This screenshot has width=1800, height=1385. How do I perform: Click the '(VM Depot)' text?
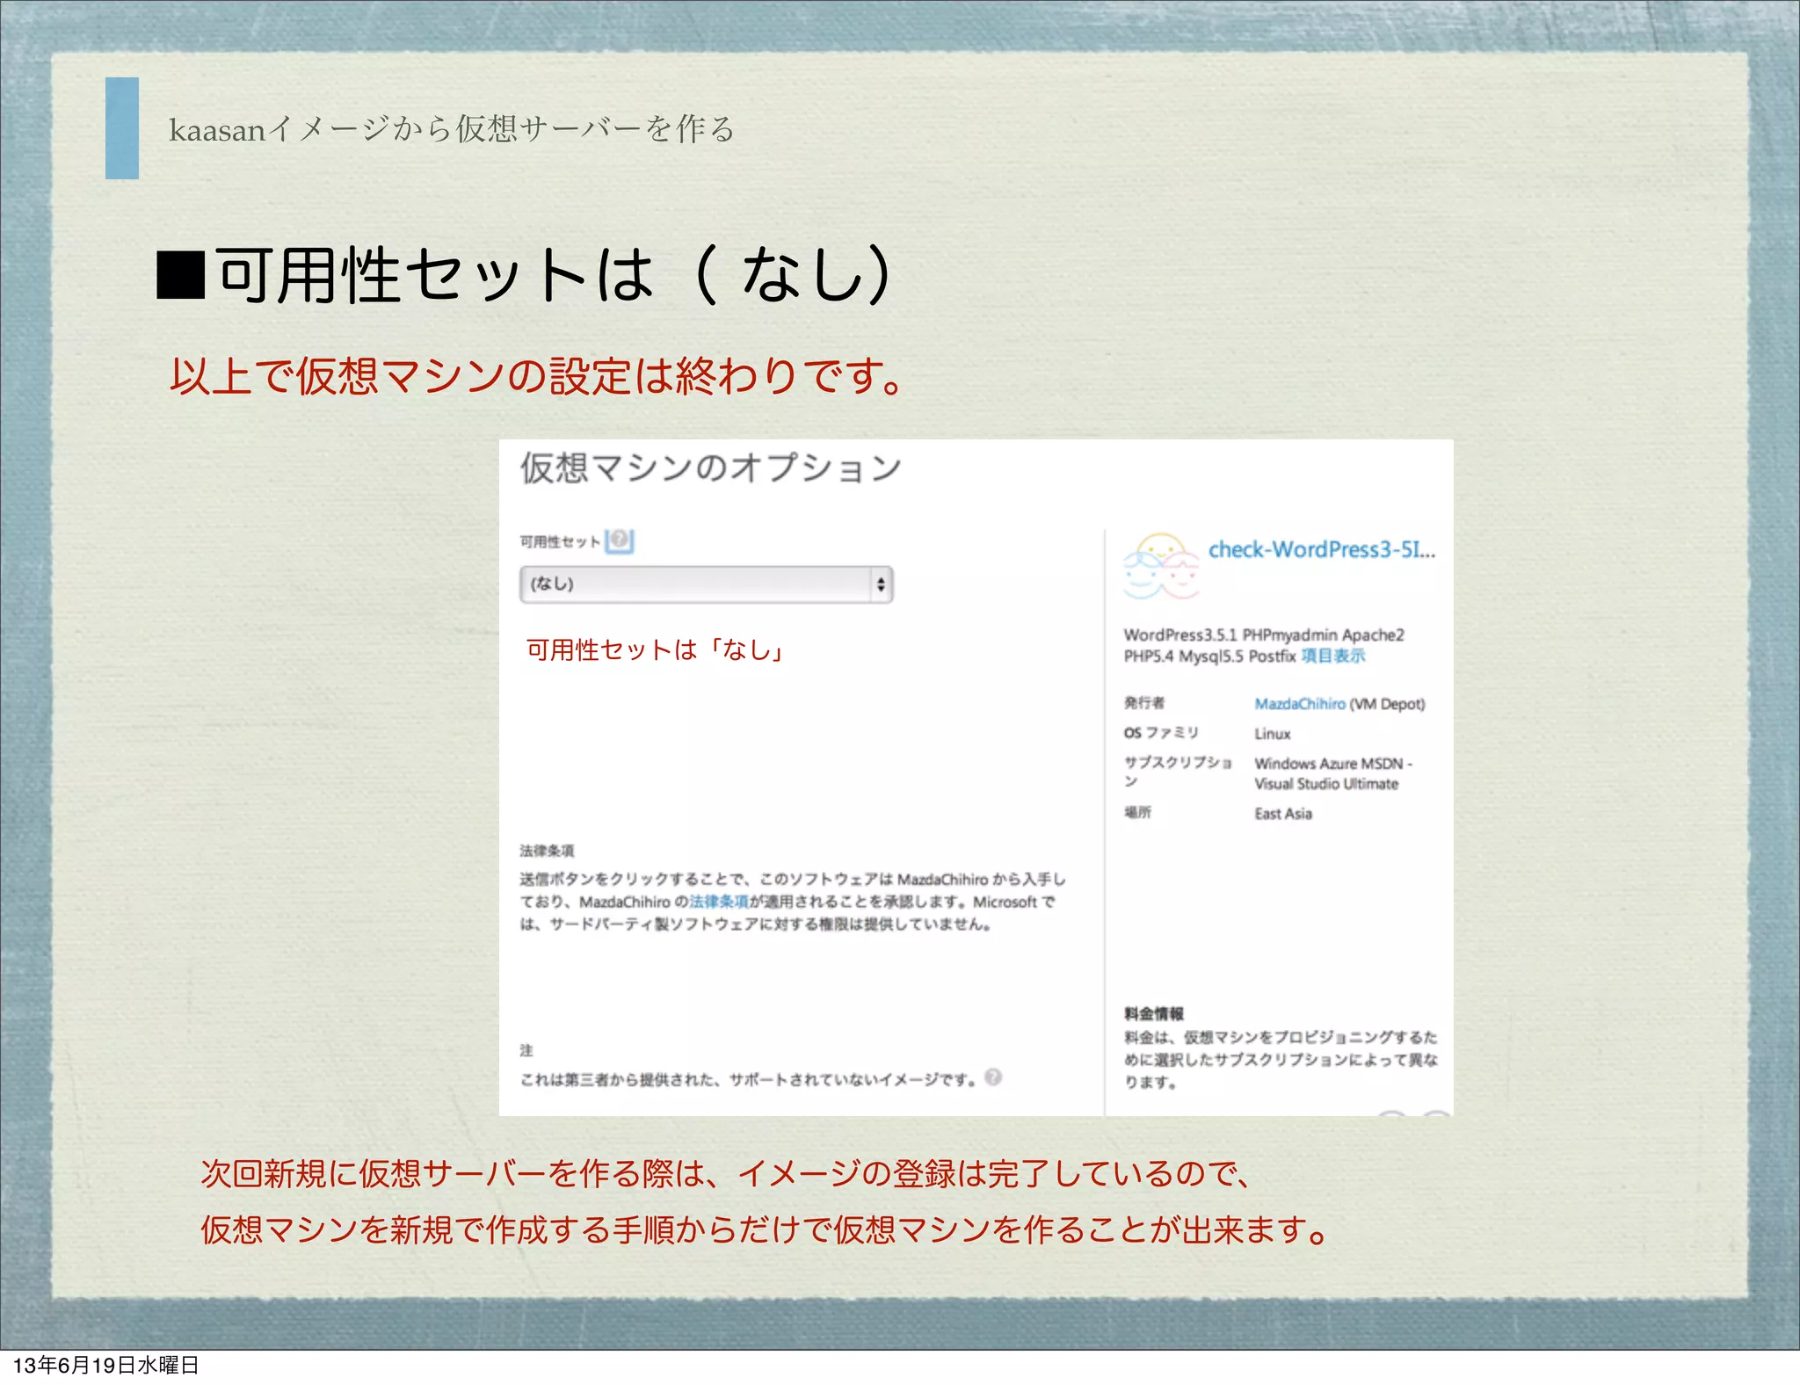tap(1387, 704)
